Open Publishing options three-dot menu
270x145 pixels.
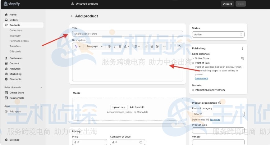(242, 48)
